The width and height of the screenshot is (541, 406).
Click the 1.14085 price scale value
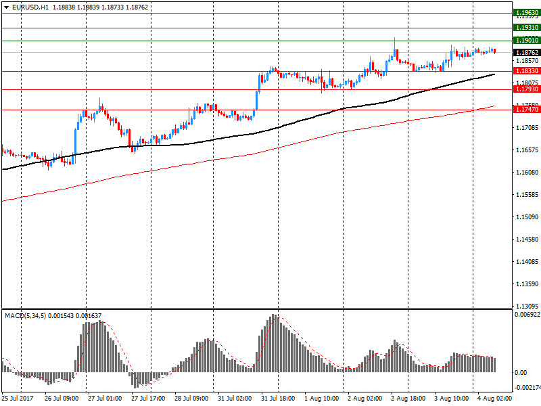[527, 262]
